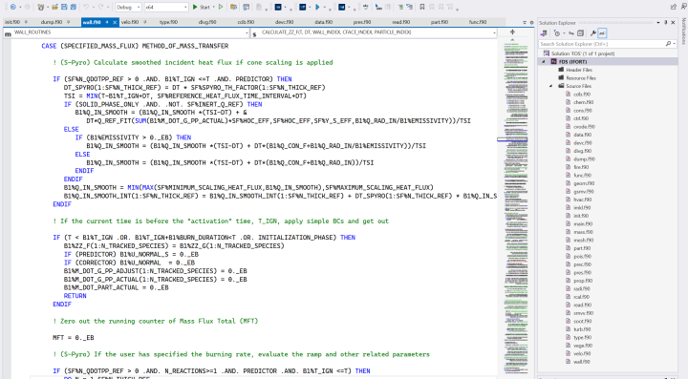
Task: Collapse the FDS (IFORT) project node
Action: 544,62
